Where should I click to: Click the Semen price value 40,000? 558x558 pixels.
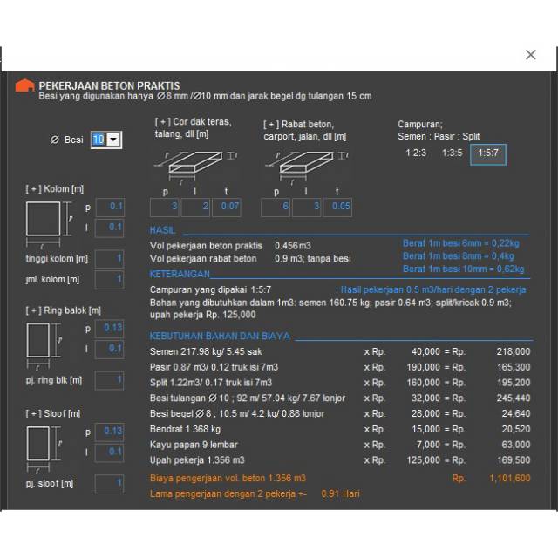coord(425,351)
